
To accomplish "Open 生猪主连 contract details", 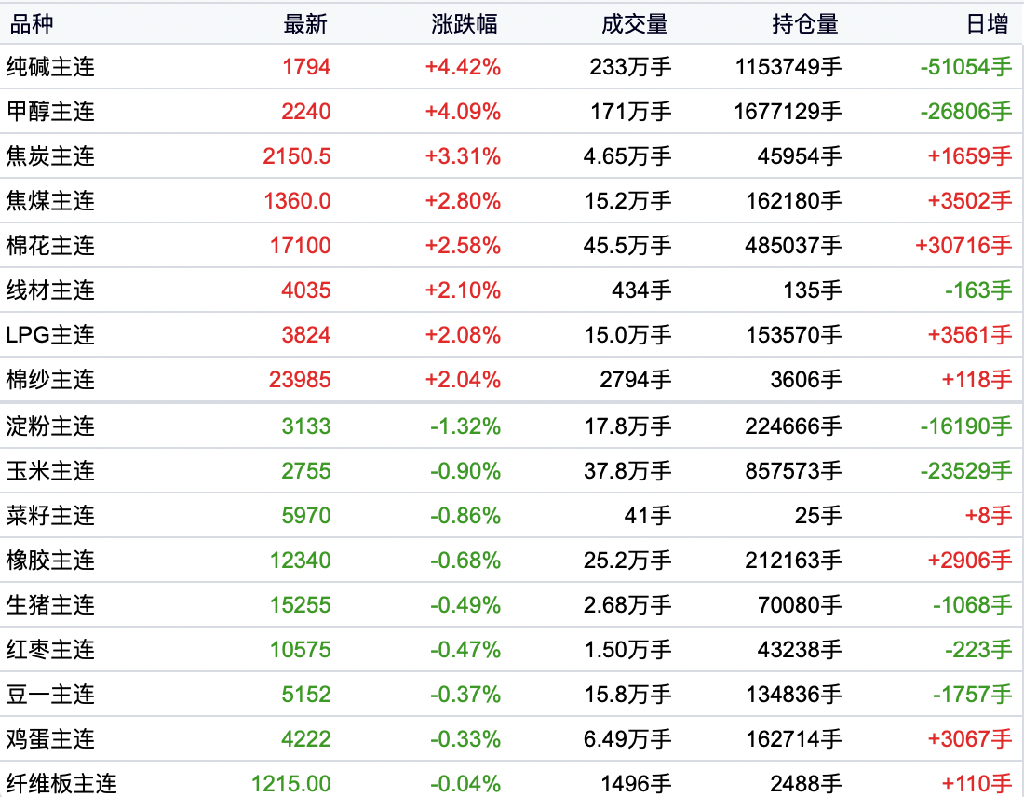I will tap(50, 605).
